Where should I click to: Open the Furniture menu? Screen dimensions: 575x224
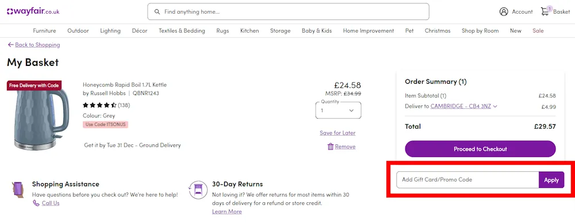44,31
